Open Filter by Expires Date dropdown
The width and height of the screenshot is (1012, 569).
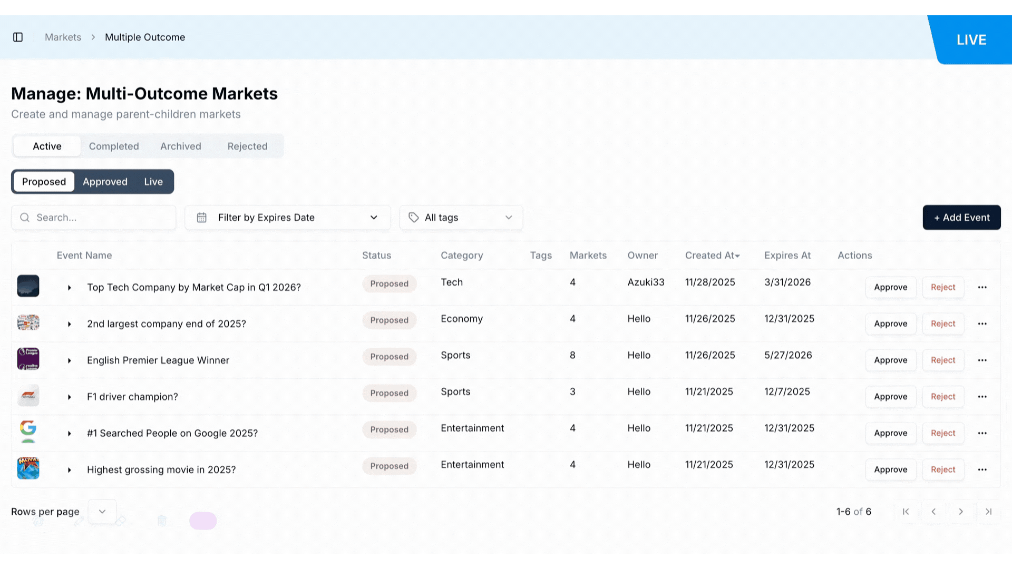coord(288,218)
